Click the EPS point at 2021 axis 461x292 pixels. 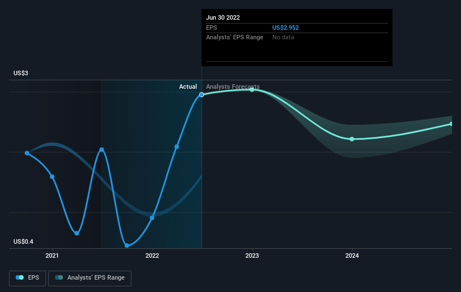point(52,177)
